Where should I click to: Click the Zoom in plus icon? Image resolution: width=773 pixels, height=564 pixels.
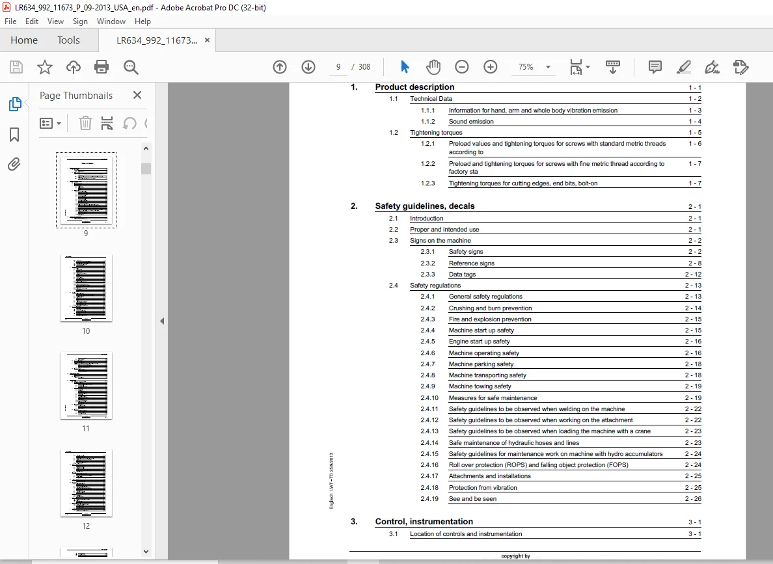point(491,67)
